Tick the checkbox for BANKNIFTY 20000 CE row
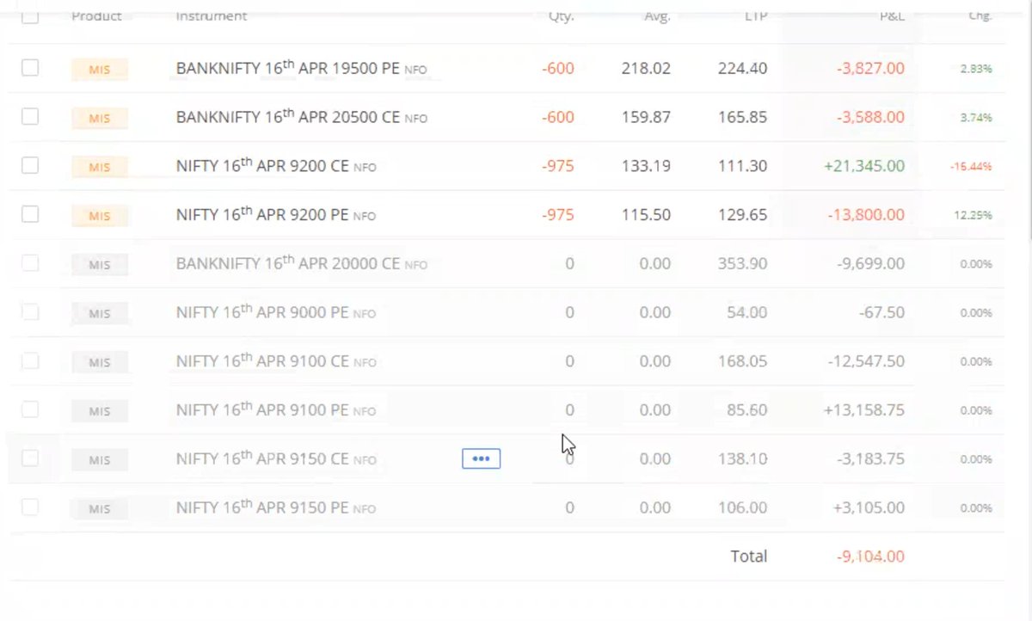This screenshot has width=1032, height=621. pyautogui.click(x=30, y=263)
